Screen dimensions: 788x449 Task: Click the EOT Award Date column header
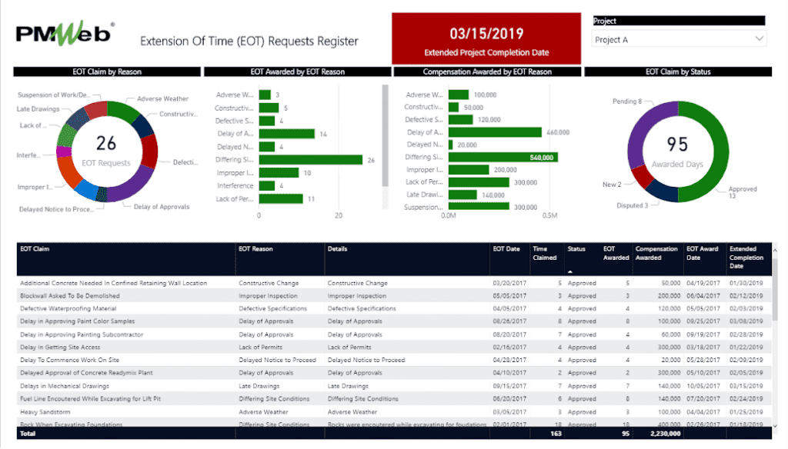(x=702, y=253)
